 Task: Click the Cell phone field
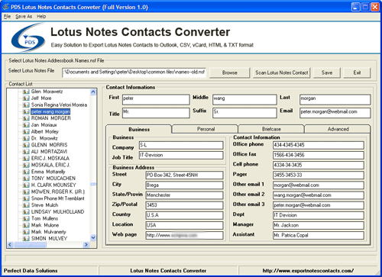click(x=319, y=165)
